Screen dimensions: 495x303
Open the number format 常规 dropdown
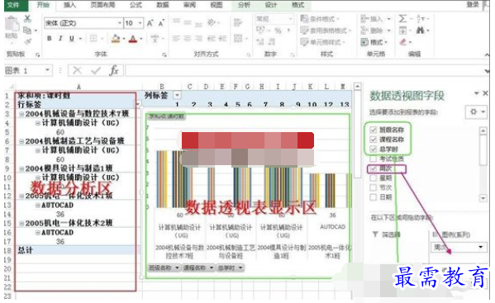click(290, 19)
